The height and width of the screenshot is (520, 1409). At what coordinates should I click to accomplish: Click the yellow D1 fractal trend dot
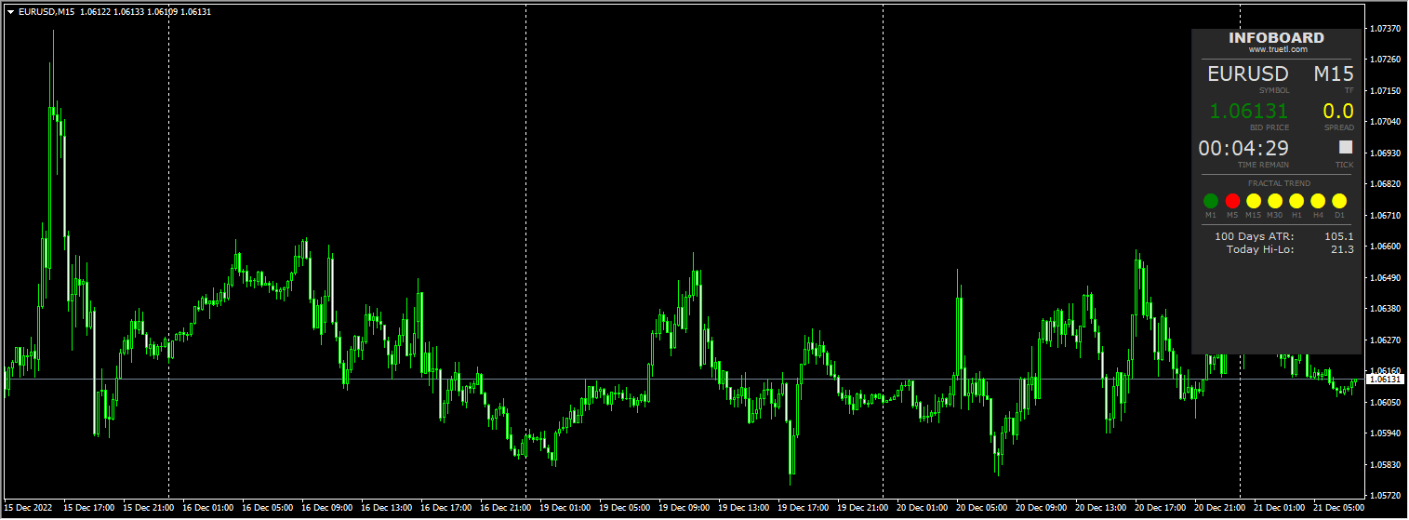click(x=1339, y=200)
